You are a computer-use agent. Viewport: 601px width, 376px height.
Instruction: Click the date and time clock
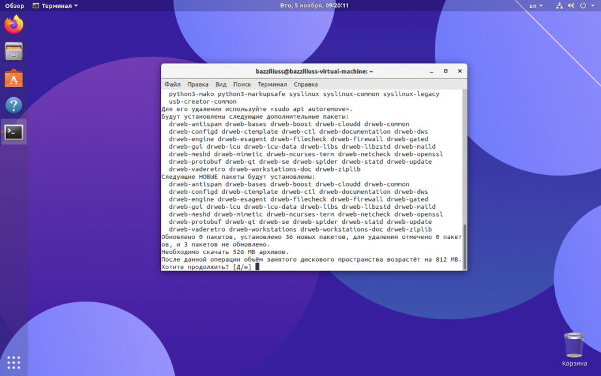(314, 6)
